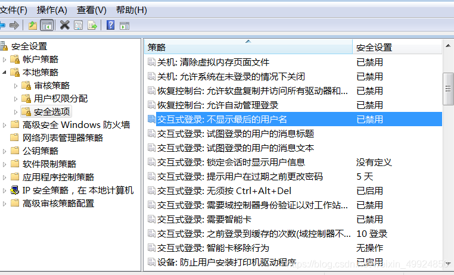Sort by the 安全设置 column header
The width and height of the screenshot is (454, 275).
[x=397, y=47]
